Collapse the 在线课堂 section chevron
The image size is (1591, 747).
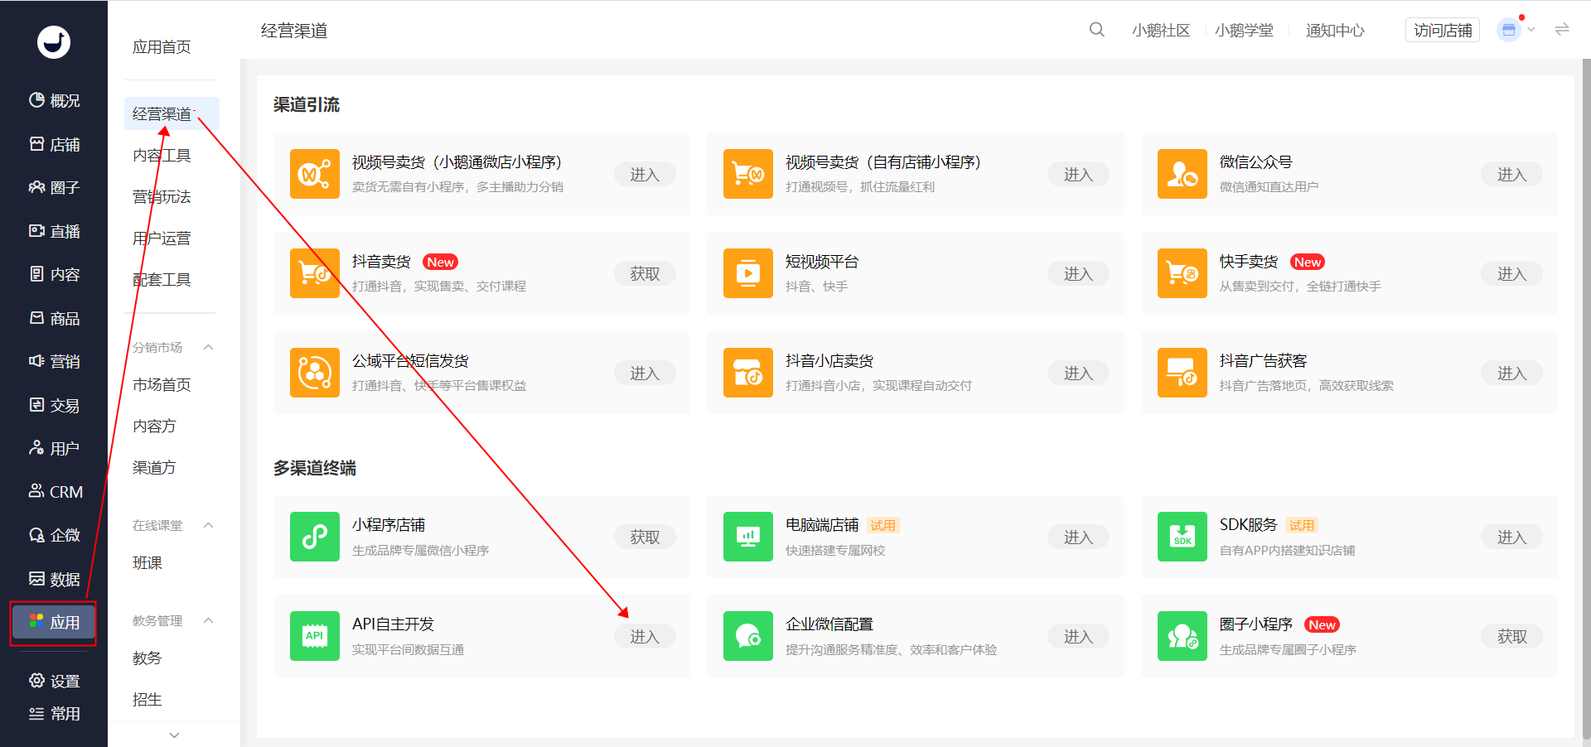click(x=209, y=525)
